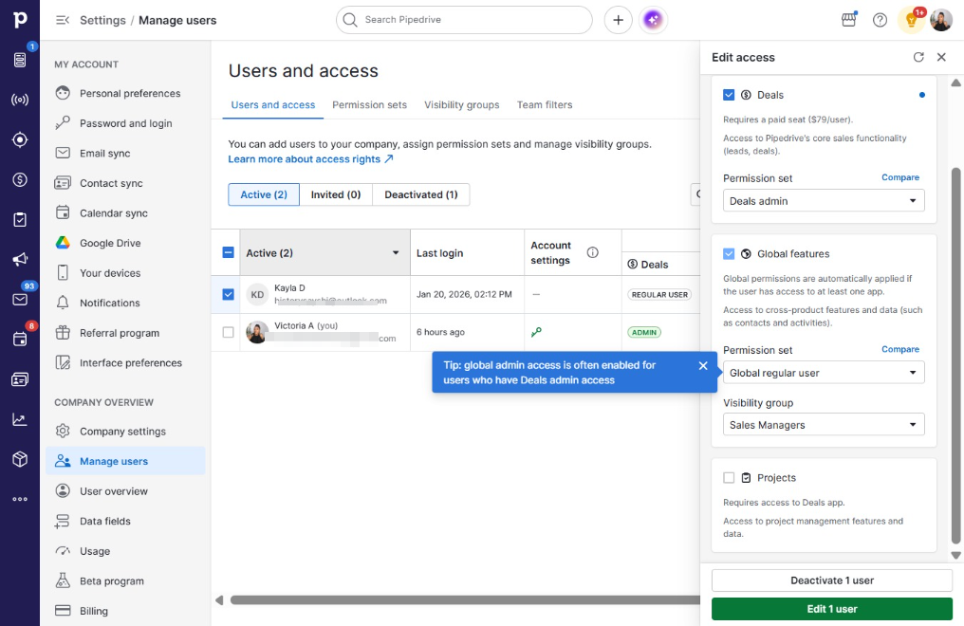The image size is (964, 626).
Task: Click the Edit access panel vertical scrollbar
Action: tap(956, 357)
